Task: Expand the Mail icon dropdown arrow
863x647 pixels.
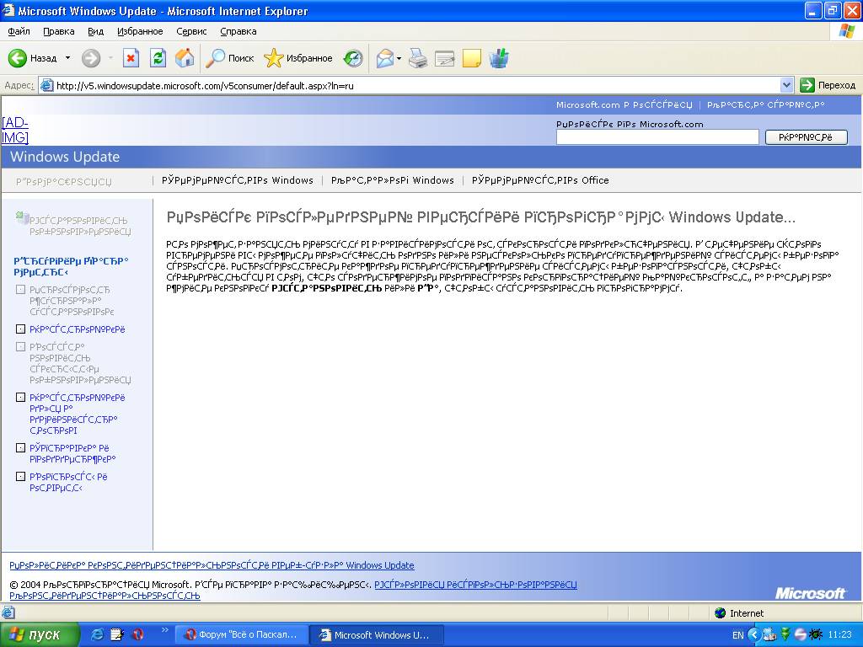Action: click(x=399, y=58)
